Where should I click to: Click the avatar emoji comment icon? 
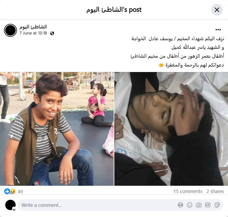[181, 205]
